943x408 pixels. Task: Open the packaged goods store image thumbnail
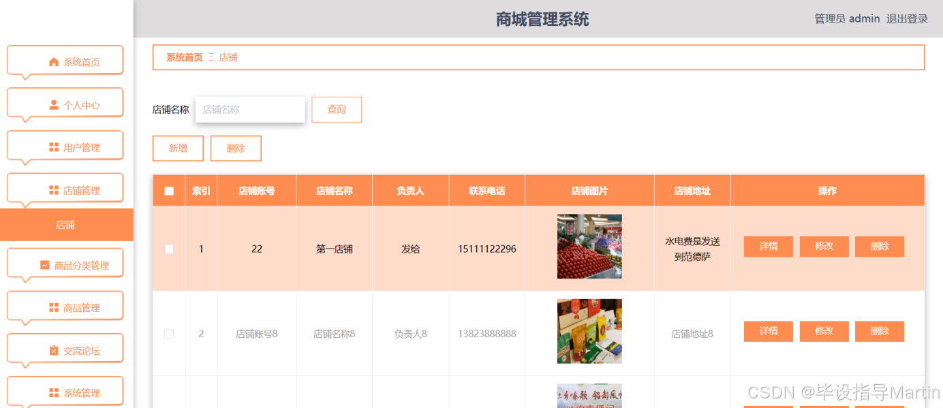[589, 331]
